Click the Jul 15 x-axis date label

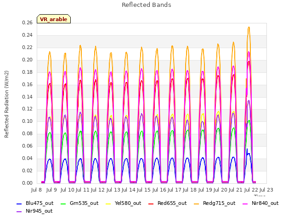pos(144,190)
